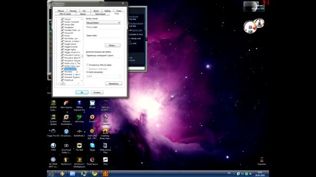Click the system tray clock
Image resolution: width=316 pixels, height=177 pixels.
(x=260, y=174)
